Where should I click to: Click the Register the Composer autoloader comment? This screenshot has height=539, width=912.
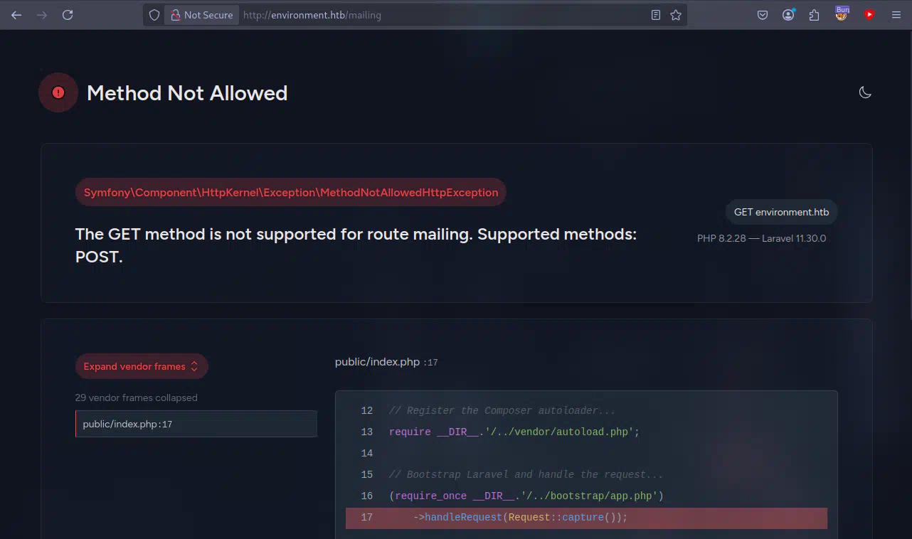pyautogui.click(x=502, y=410)
